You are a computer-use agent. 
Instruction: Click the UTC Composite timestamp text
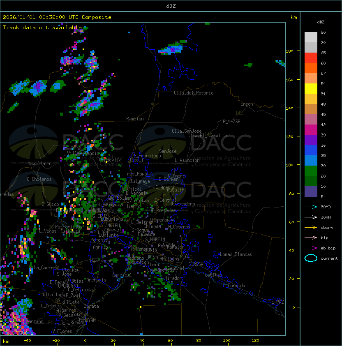click(57, 17)
